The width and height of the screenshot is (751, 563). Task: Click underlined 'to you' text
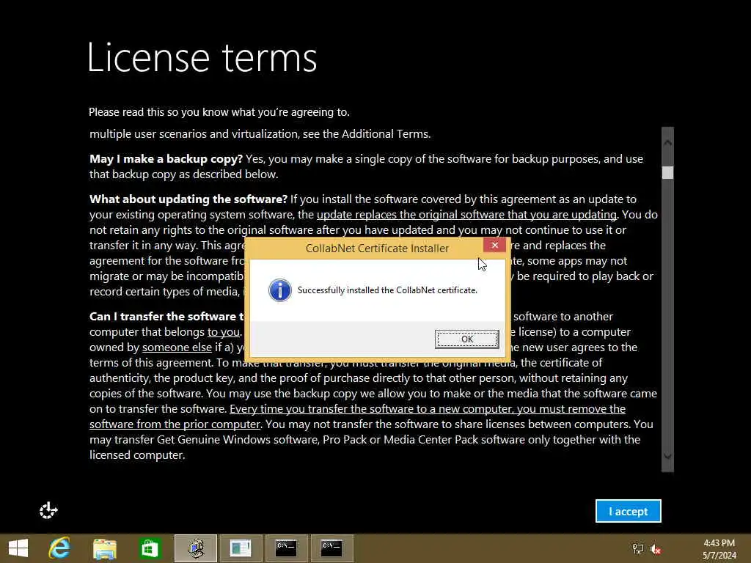pos(223,332)
